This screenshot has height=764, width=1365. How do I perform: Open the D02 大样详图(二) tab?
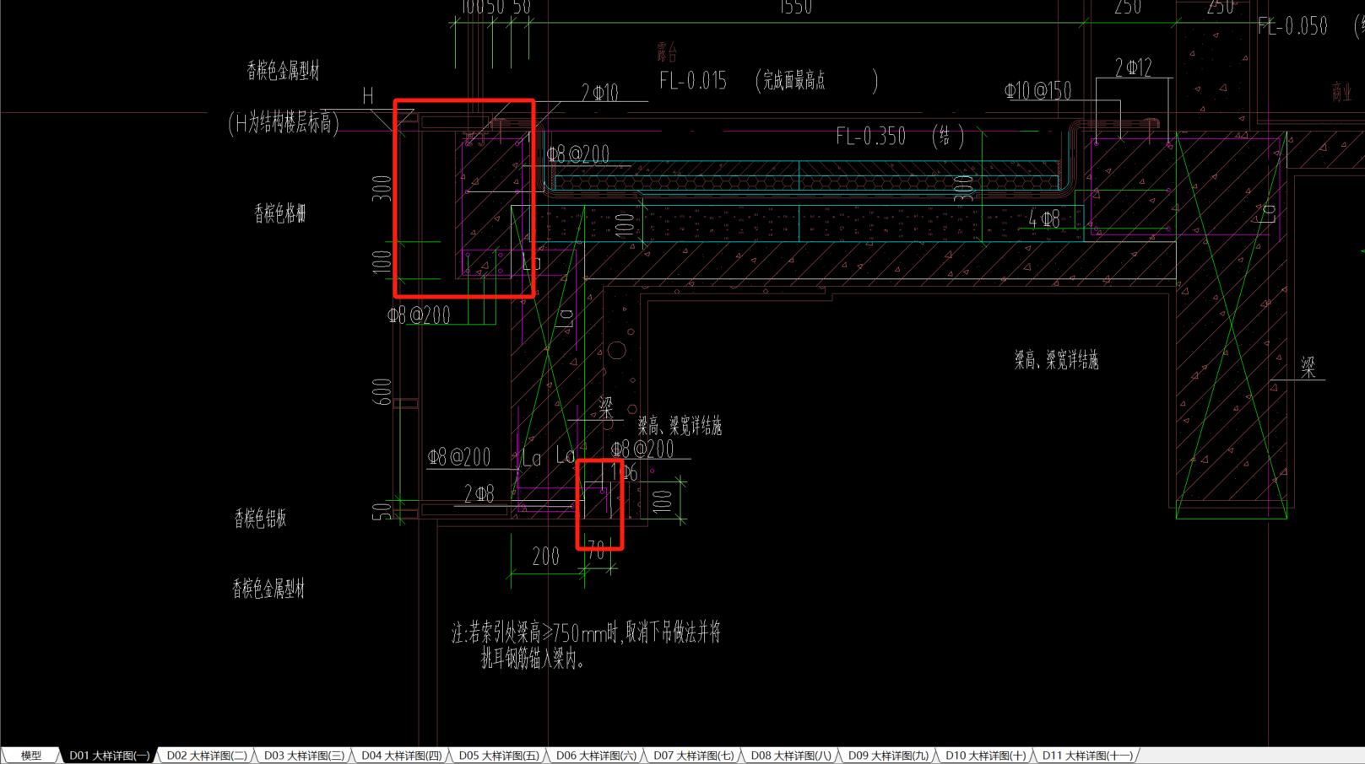pos(207,756)
